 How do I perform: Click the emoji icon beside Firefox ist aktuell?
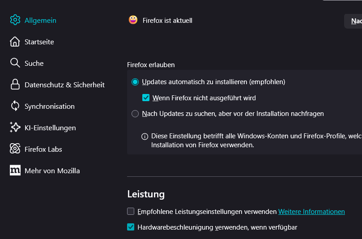pos(133,20)
